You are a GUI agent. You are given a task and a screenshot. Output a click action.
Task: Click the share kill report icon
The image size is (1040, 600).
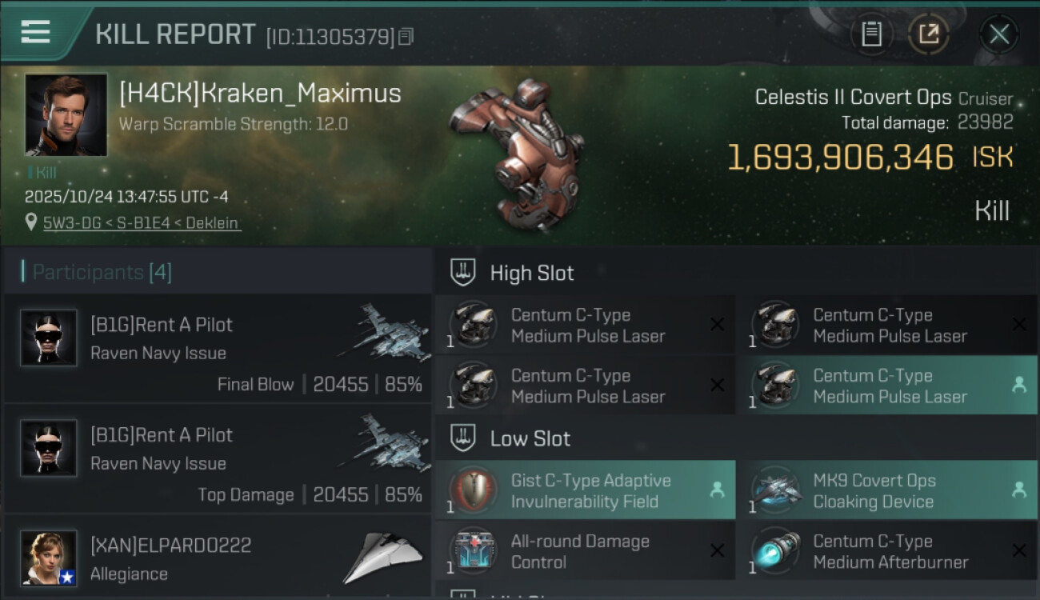pos(928,34)
